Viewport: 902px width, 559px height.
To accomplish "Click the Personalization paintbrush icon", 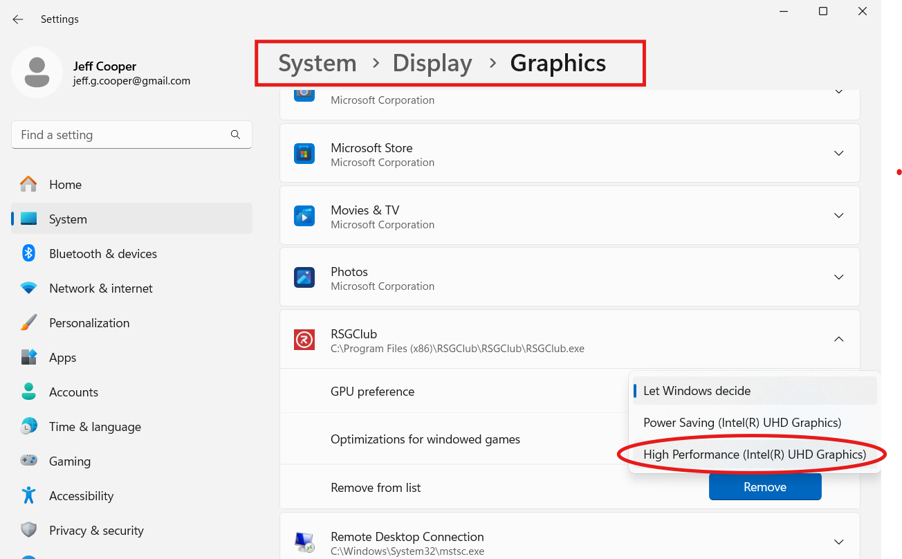I will (x=28, y=322).
